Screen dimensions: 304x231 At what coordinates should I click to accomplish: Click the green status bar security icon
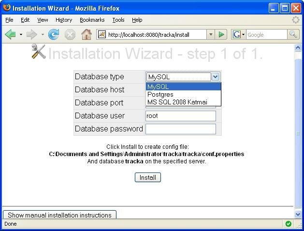289,224
